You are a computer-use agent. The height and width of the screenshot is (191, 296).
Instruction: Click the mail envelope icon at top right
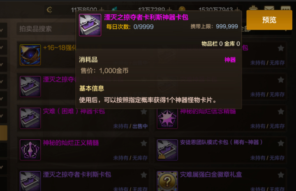pos(269,9)
